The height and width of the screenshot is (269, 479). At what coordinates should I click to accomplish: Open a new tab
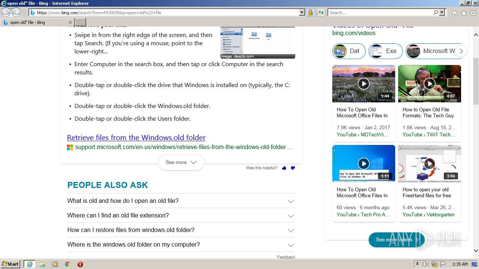tap(80, 22)
